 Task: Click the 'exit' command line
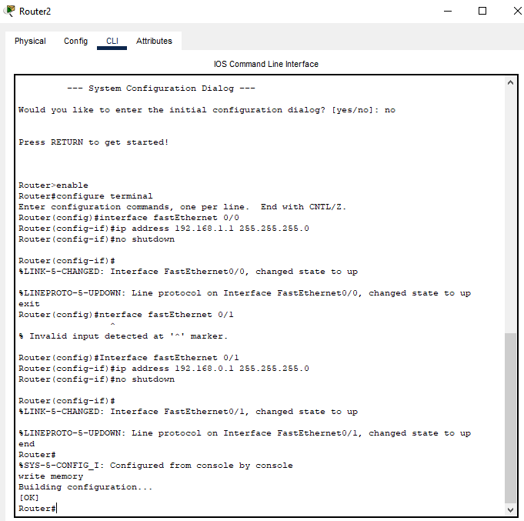(x=29, y=304)
